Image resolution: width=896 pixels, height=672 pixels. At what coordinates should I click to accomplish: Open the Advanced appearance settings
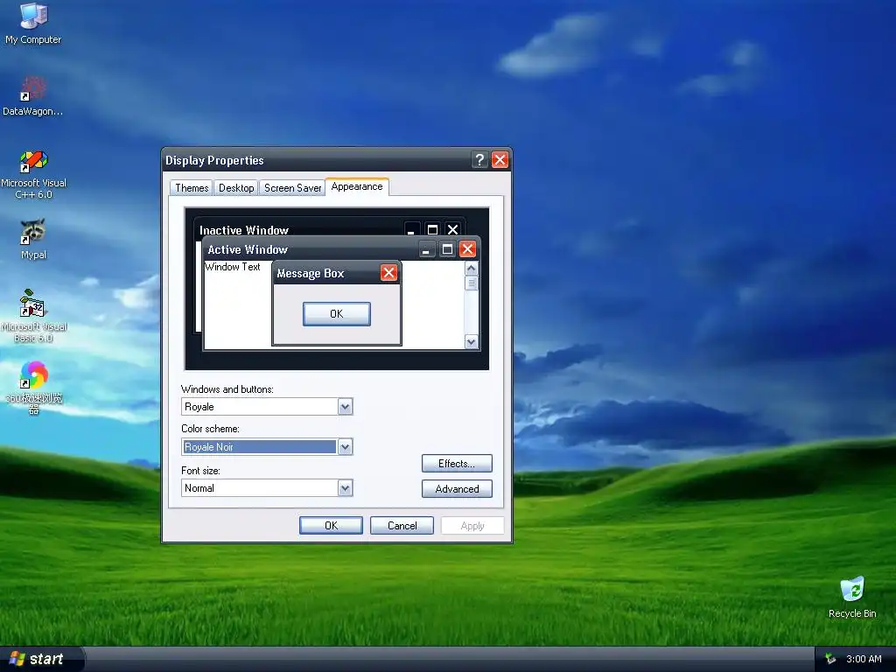[x=457, y=488]
